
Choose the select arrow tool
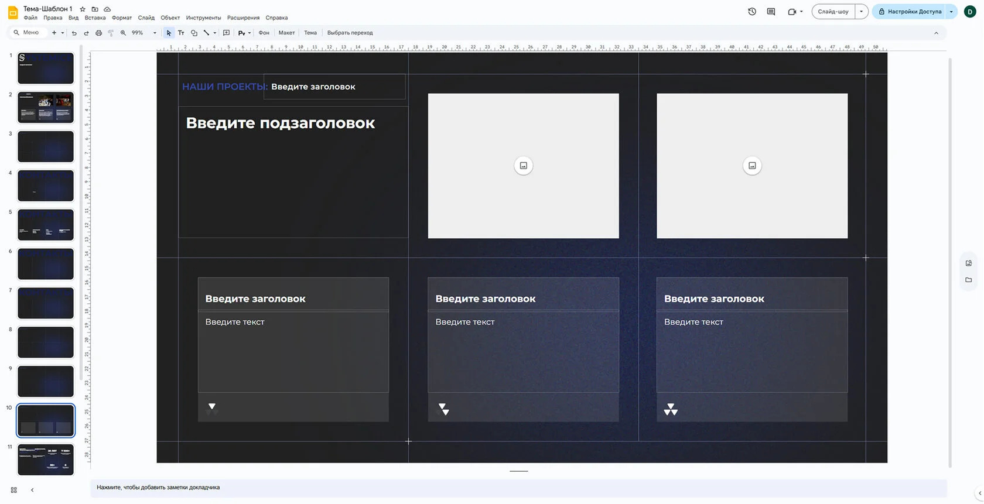tap(169, 33)
